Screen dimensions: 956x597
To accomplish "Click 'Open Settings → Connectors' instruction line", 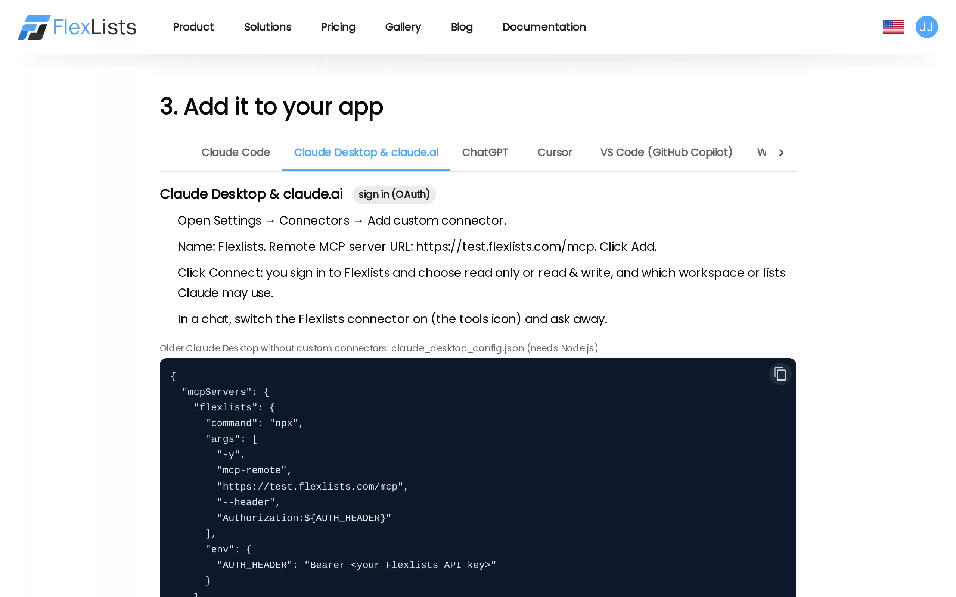I will point(342,220).
